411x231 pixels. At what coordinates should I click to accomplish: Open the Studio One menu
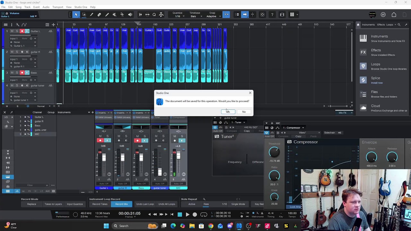81,7
